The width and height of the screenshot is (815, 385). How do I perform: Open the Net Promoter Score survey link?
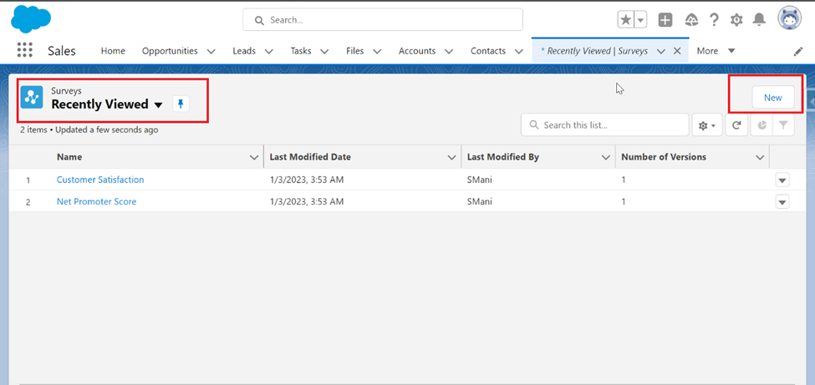point(96,201)
